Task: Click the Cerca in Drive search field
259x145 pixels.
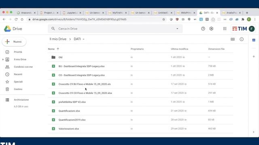Action: pyautogui.click(x=115, y=29)
